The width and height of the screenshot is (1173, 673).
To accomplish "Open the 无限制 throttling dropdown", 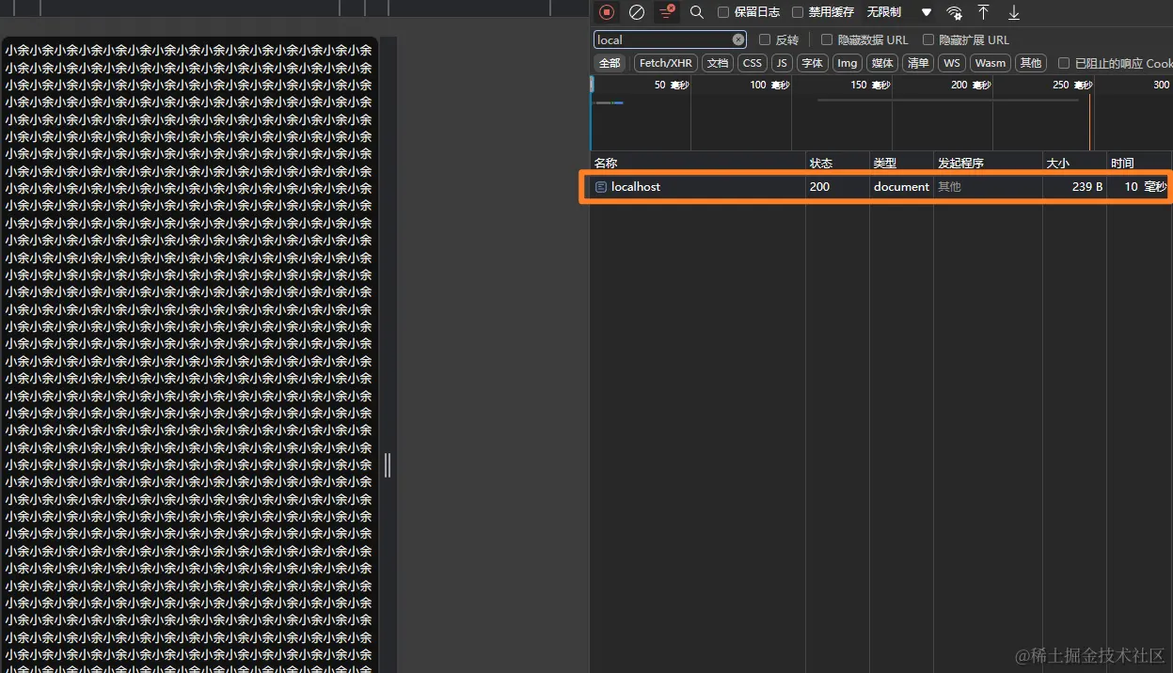I will click(899, 12).
